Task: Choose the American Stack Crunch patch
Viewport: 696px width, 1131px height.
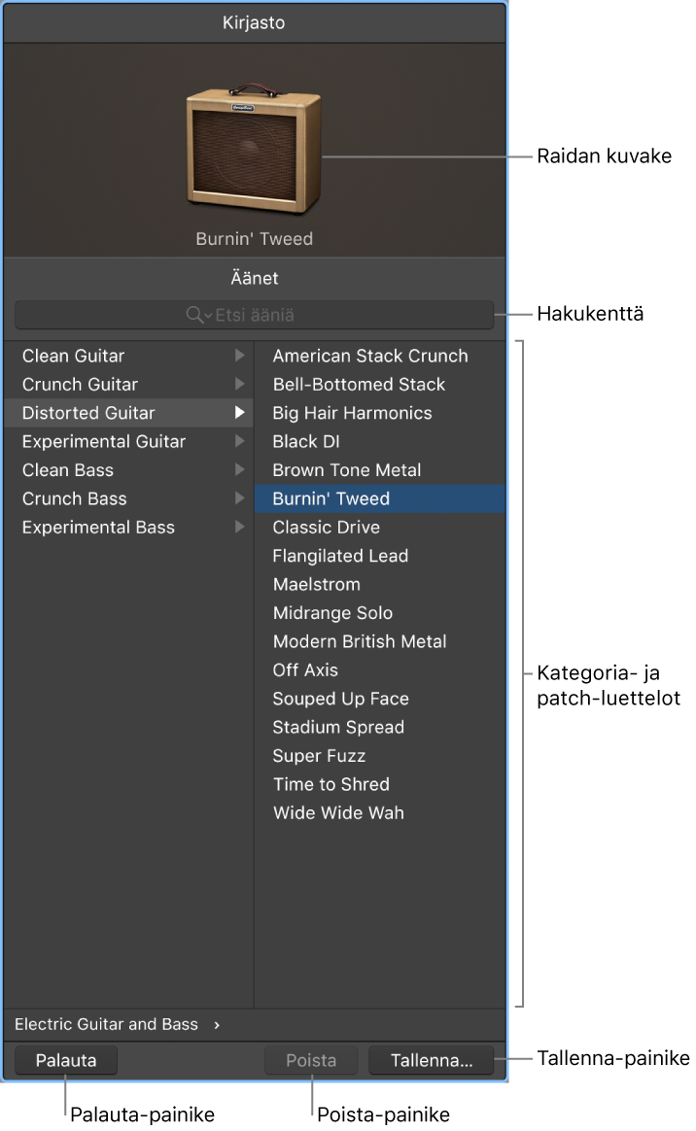Action: 370,356
